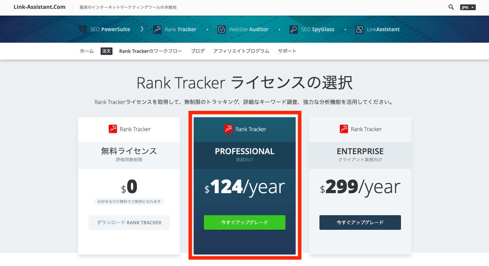Click the red Rank Tracker icon on Enterprise card
This screenshot has width=489, height=266.
click(x=344, y=129)
